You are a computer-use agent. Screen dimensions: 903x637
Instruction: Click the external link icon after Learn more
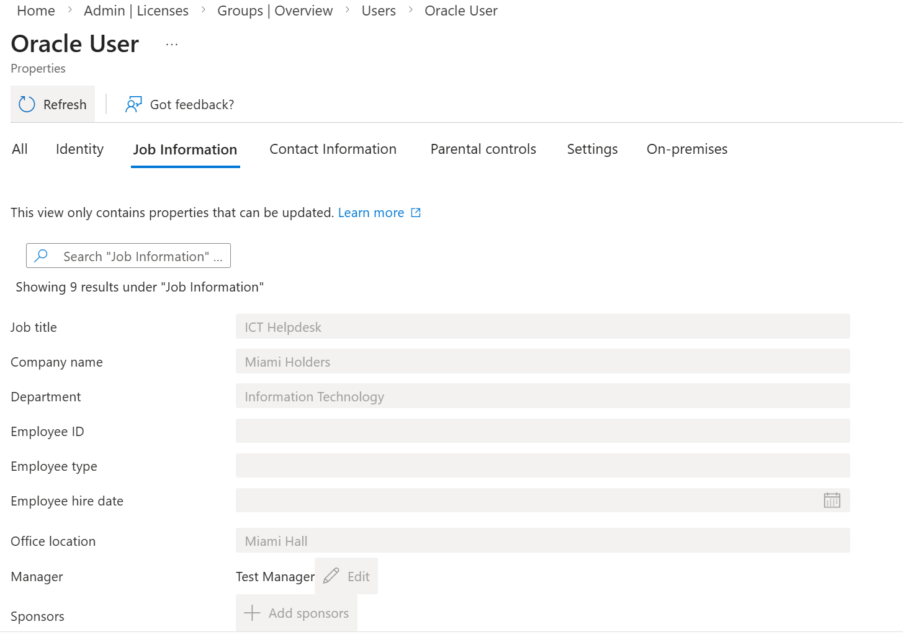416,213
